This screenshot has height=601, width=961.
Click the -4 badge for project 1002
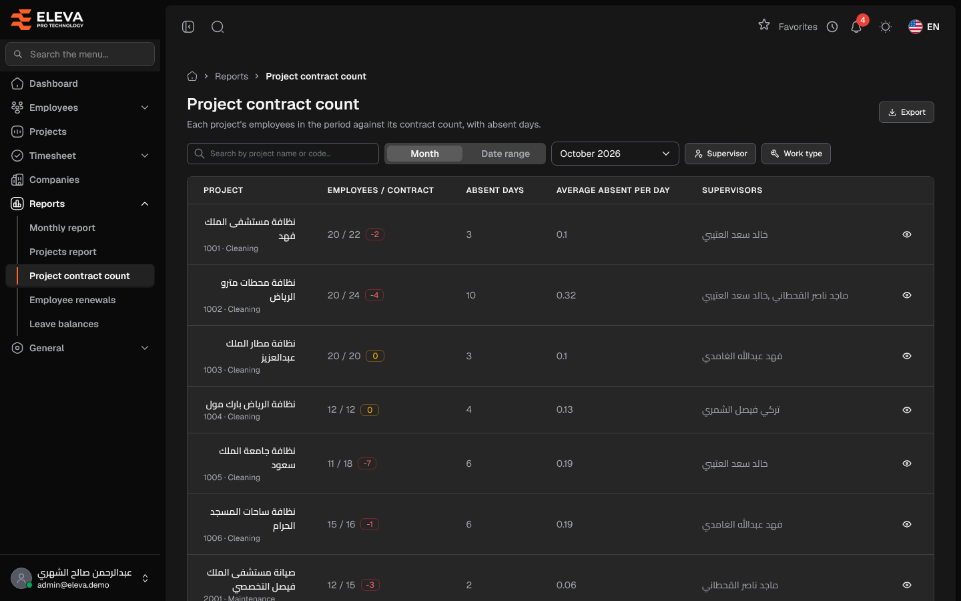coord(374,295)
